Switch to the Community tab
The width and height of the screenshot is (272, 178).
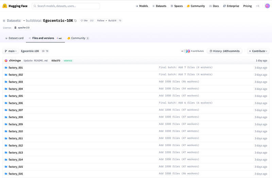[x=78, y=38]
